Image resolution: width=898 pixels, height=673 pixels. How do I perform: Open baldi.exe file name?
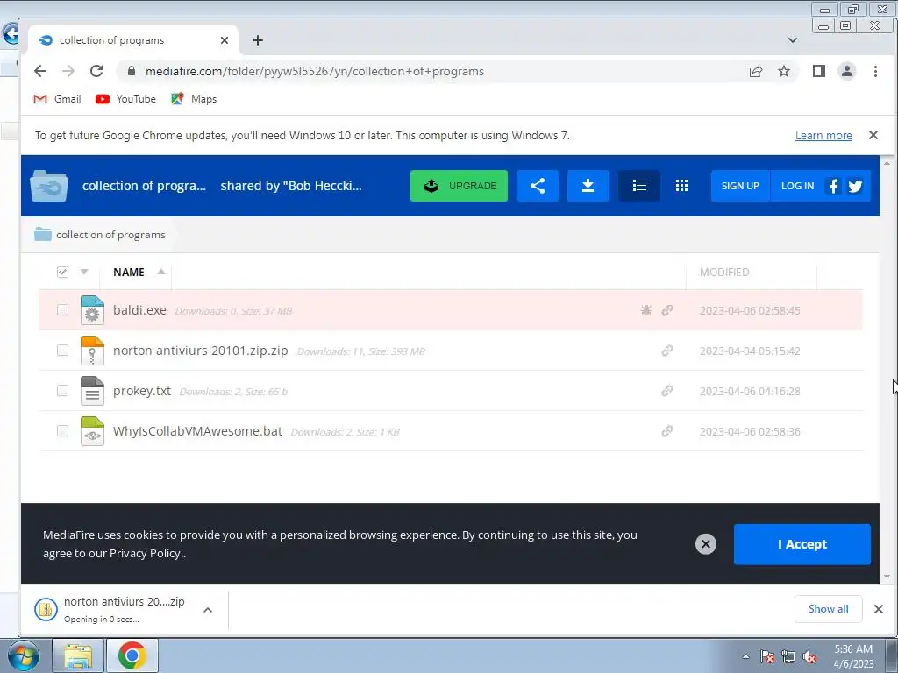click(x=139, y=310)
